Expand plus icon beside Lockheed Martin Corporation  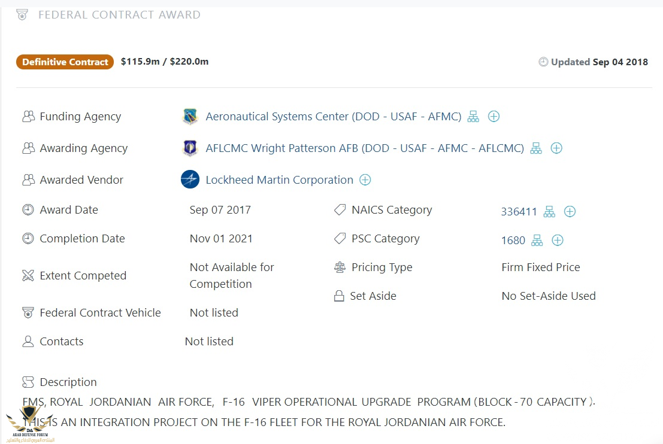[365, 180]
